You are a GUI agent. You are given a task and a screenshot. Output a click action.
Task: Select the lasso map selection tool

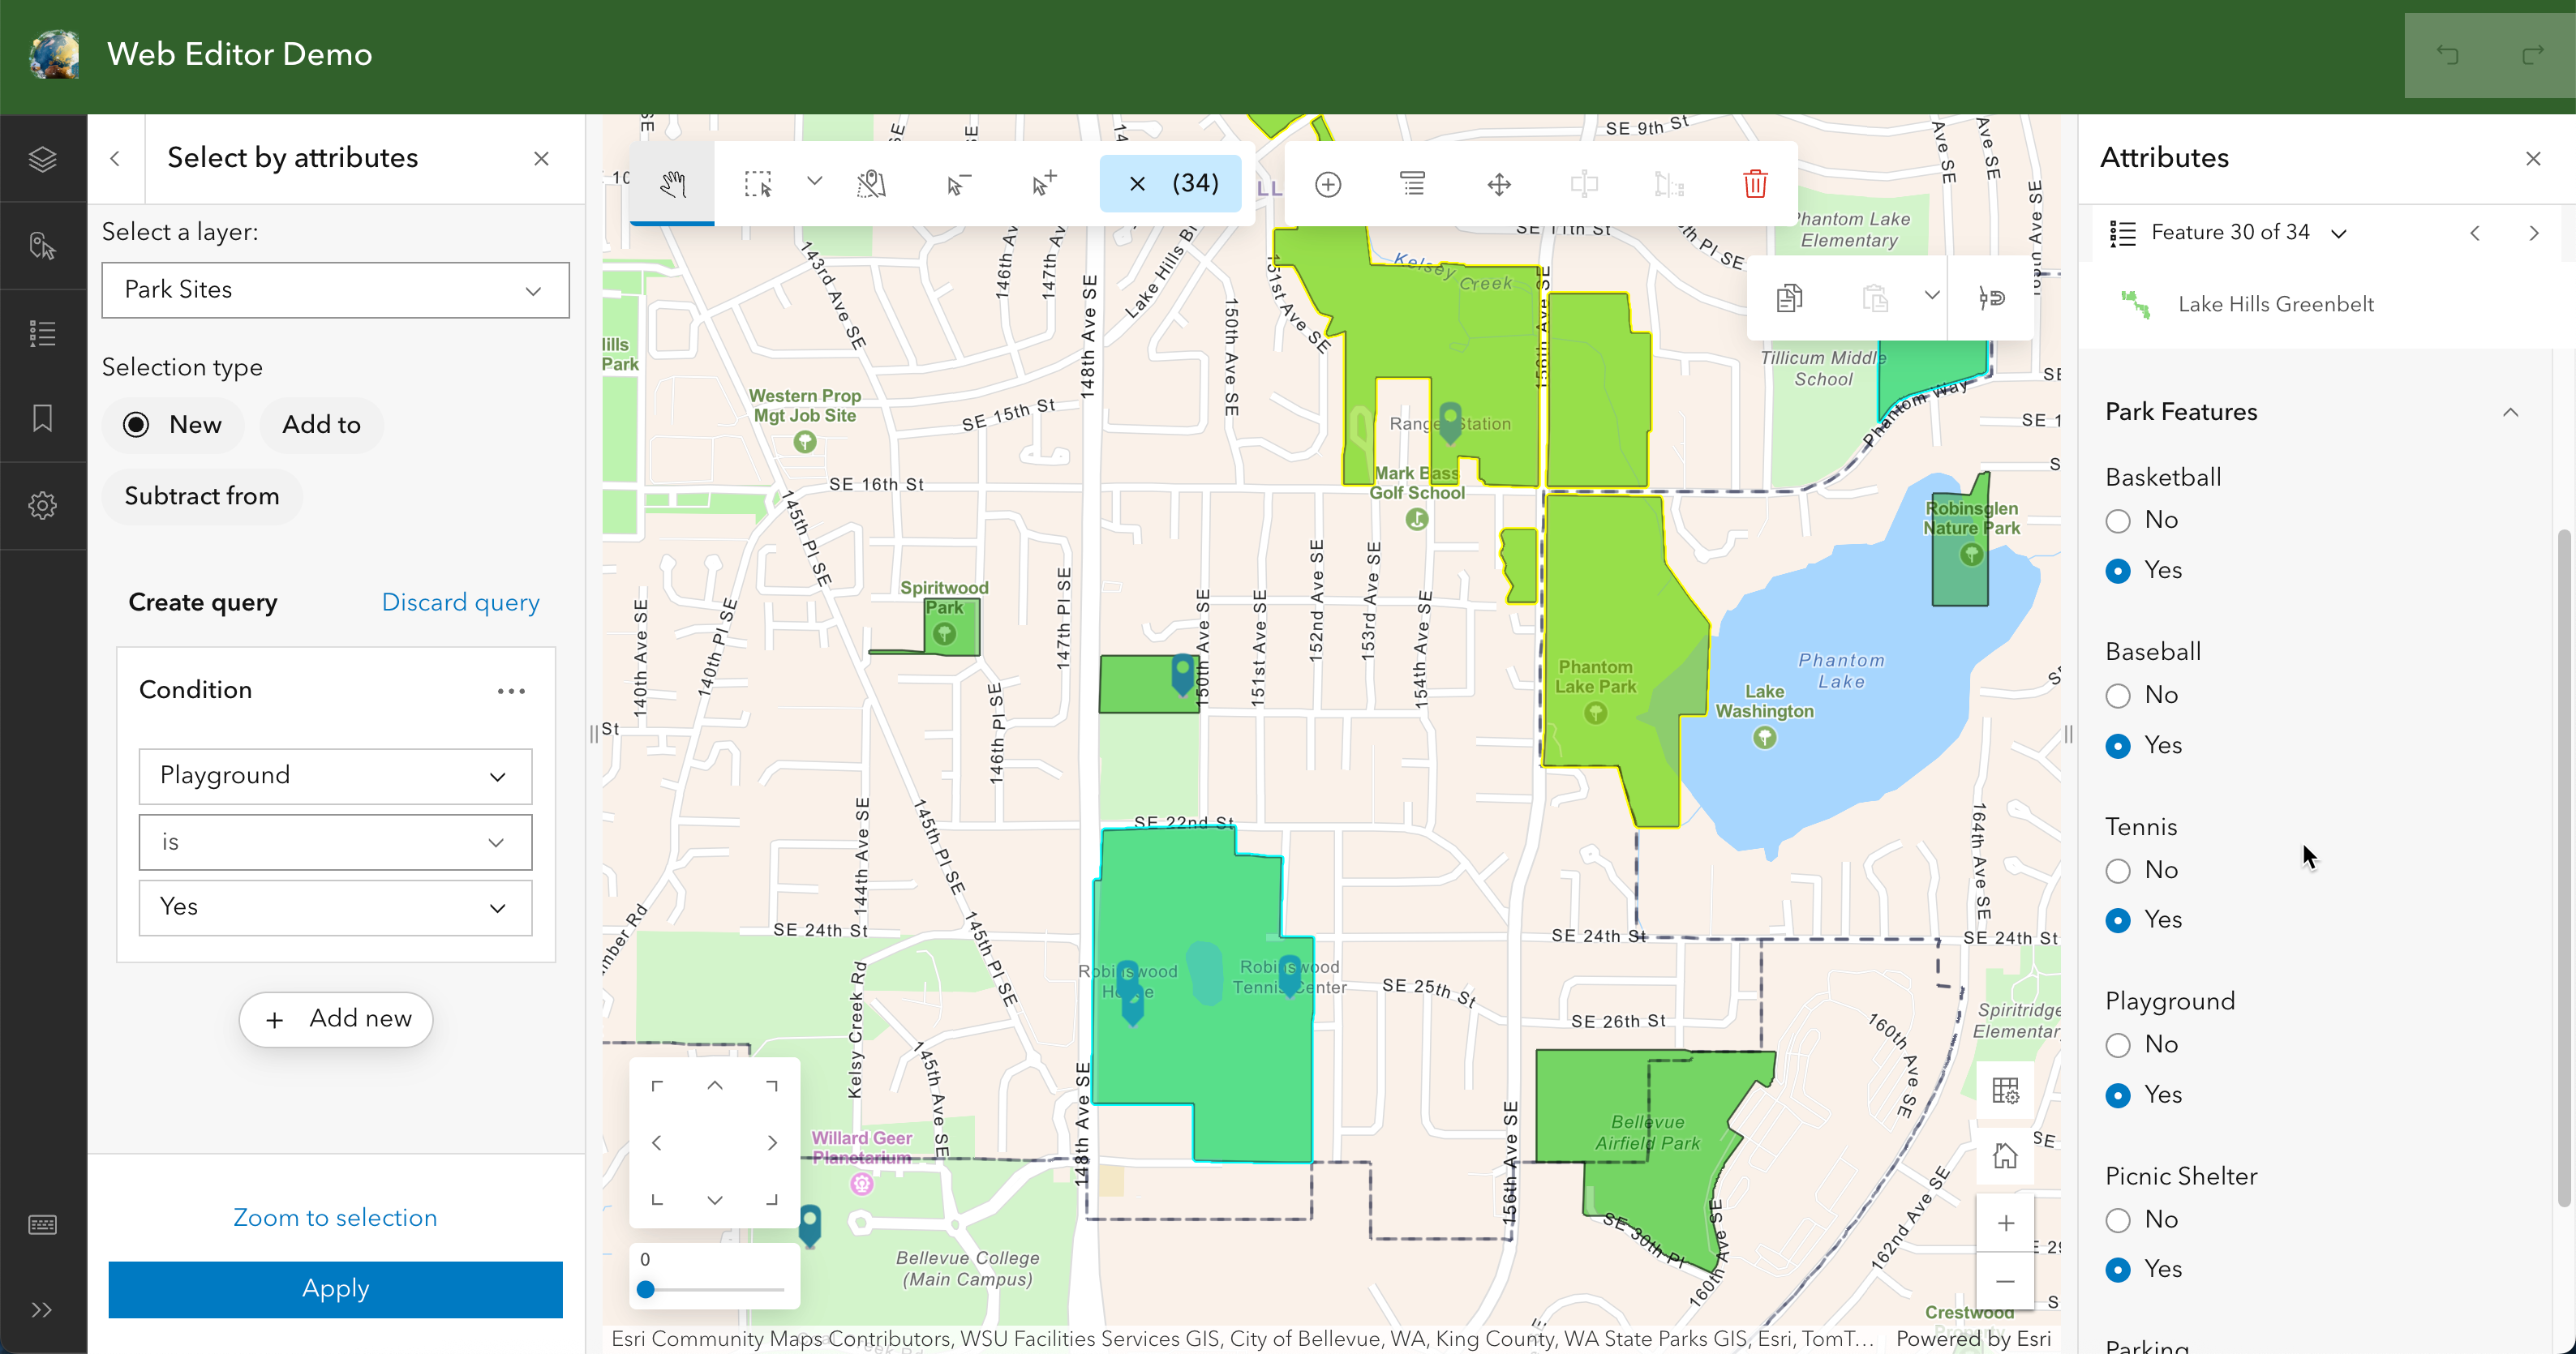pyautogui.click(x=872, y=184)
